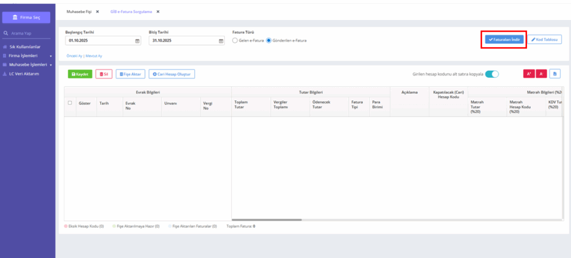This screenshot has width=571, height=258.
Task: Click the Ödenecek Tutar column header
Action: pos(329,107)
